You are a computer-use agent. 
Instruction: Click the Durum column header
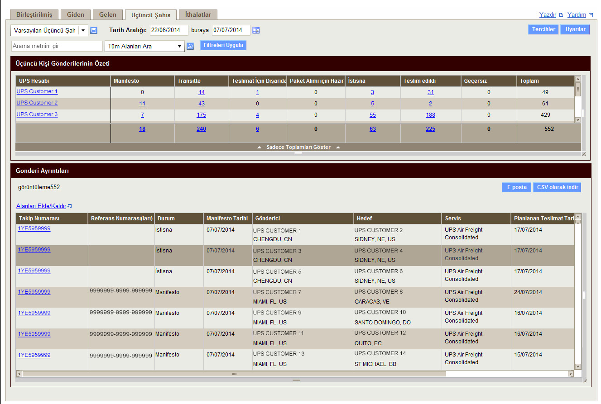(x=179, y=219)
